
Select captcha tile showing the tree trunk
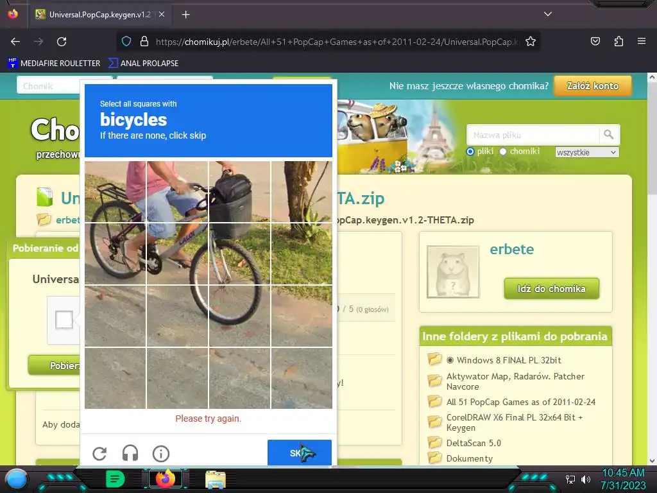[302, 191]
